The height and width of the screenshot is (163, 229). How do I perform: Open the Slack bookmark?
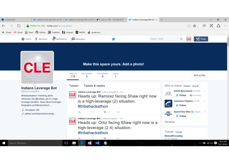click(29, 32)
